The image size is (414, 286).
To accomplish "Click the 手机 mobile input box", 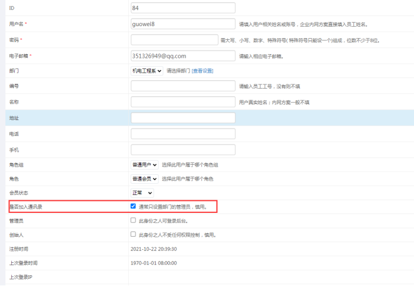I will (182, 149).
